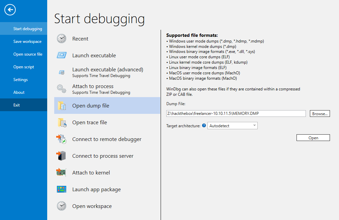Click the Open dump file folder icon
The height and width of the screenshot is (220, 339).
tap(62, 106)
